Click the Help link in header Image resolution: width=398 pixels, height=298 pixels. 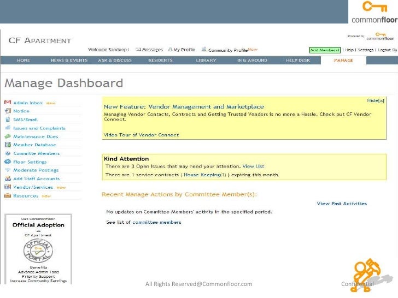349,50
